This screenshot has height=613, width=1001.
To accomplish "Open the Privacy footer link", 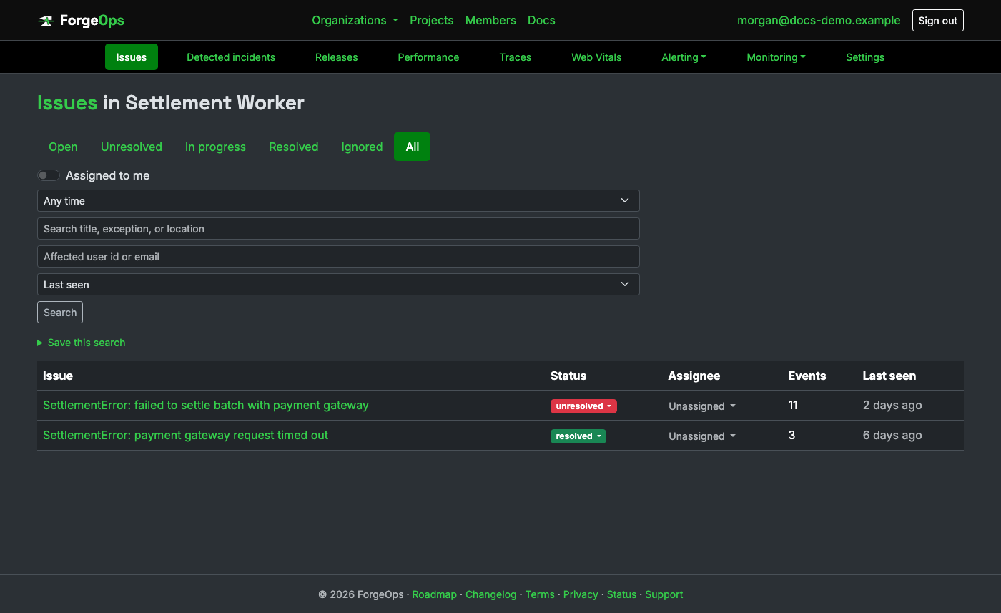I will click(x=581, y=594).
